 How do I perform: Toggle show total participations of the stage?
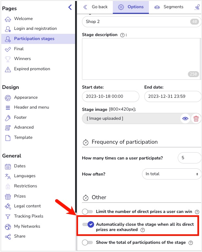click(x=88, y=242)
